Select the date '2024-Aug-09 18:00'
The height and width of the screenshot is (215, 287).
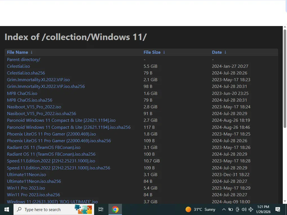pos(231,202)
